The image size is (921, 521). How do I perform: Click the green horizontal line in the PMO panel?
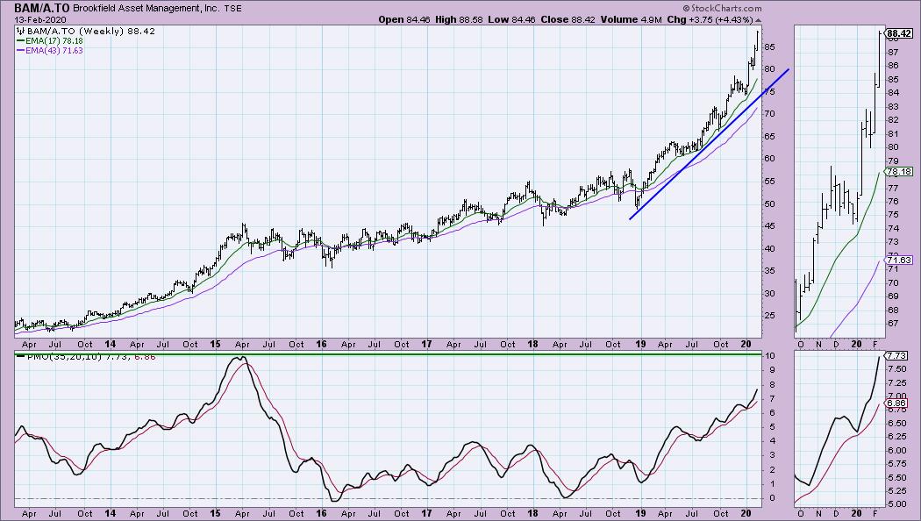(389, 354)
